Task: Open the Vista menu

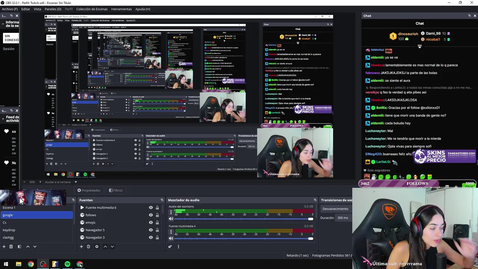Action: [37, 9]
